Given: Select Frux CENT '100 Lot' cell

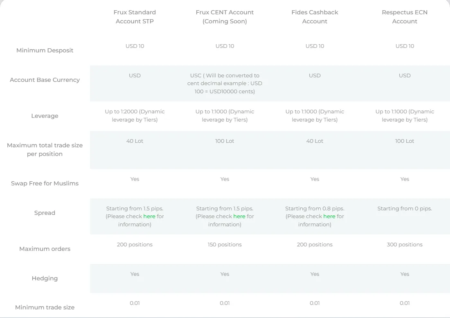Looking at the screenshot, I should click(x=225, y=141).
